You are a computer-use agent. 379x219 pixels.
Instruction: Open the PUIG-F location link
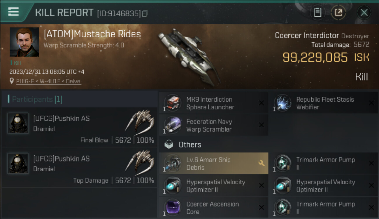[x=48, y=81]
